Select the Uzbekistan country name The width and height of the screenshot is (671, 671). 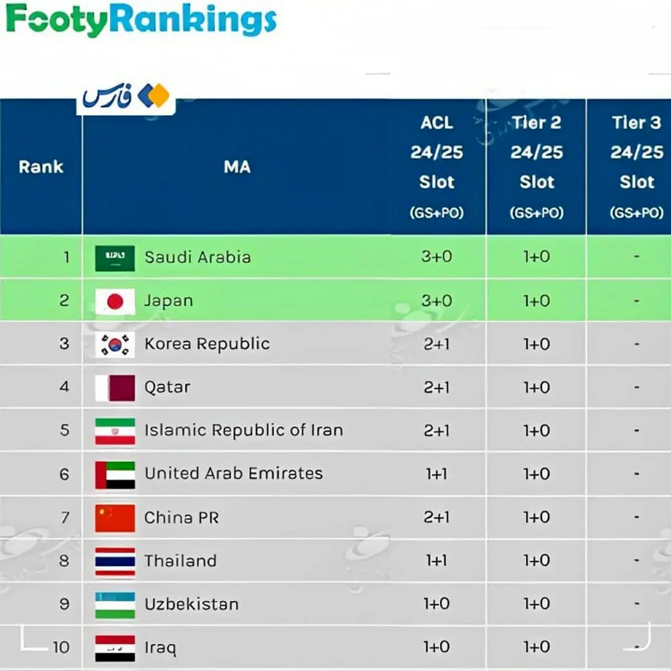point(192,604)
